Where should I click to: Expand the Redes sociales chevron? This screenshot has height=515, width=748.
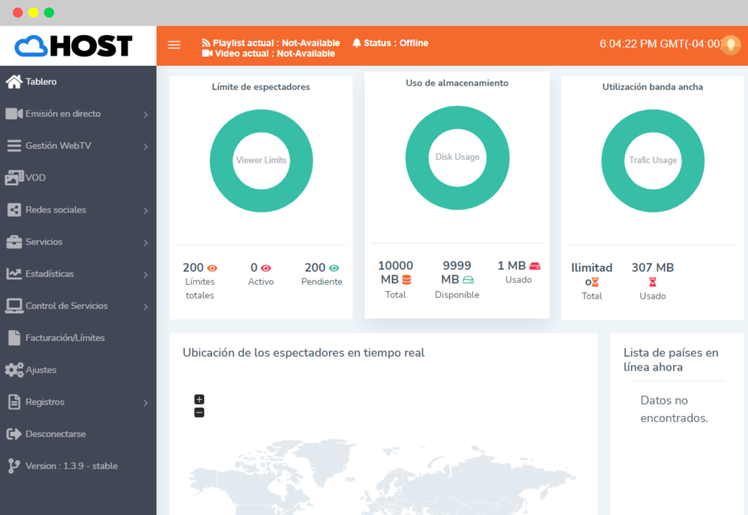146,210
